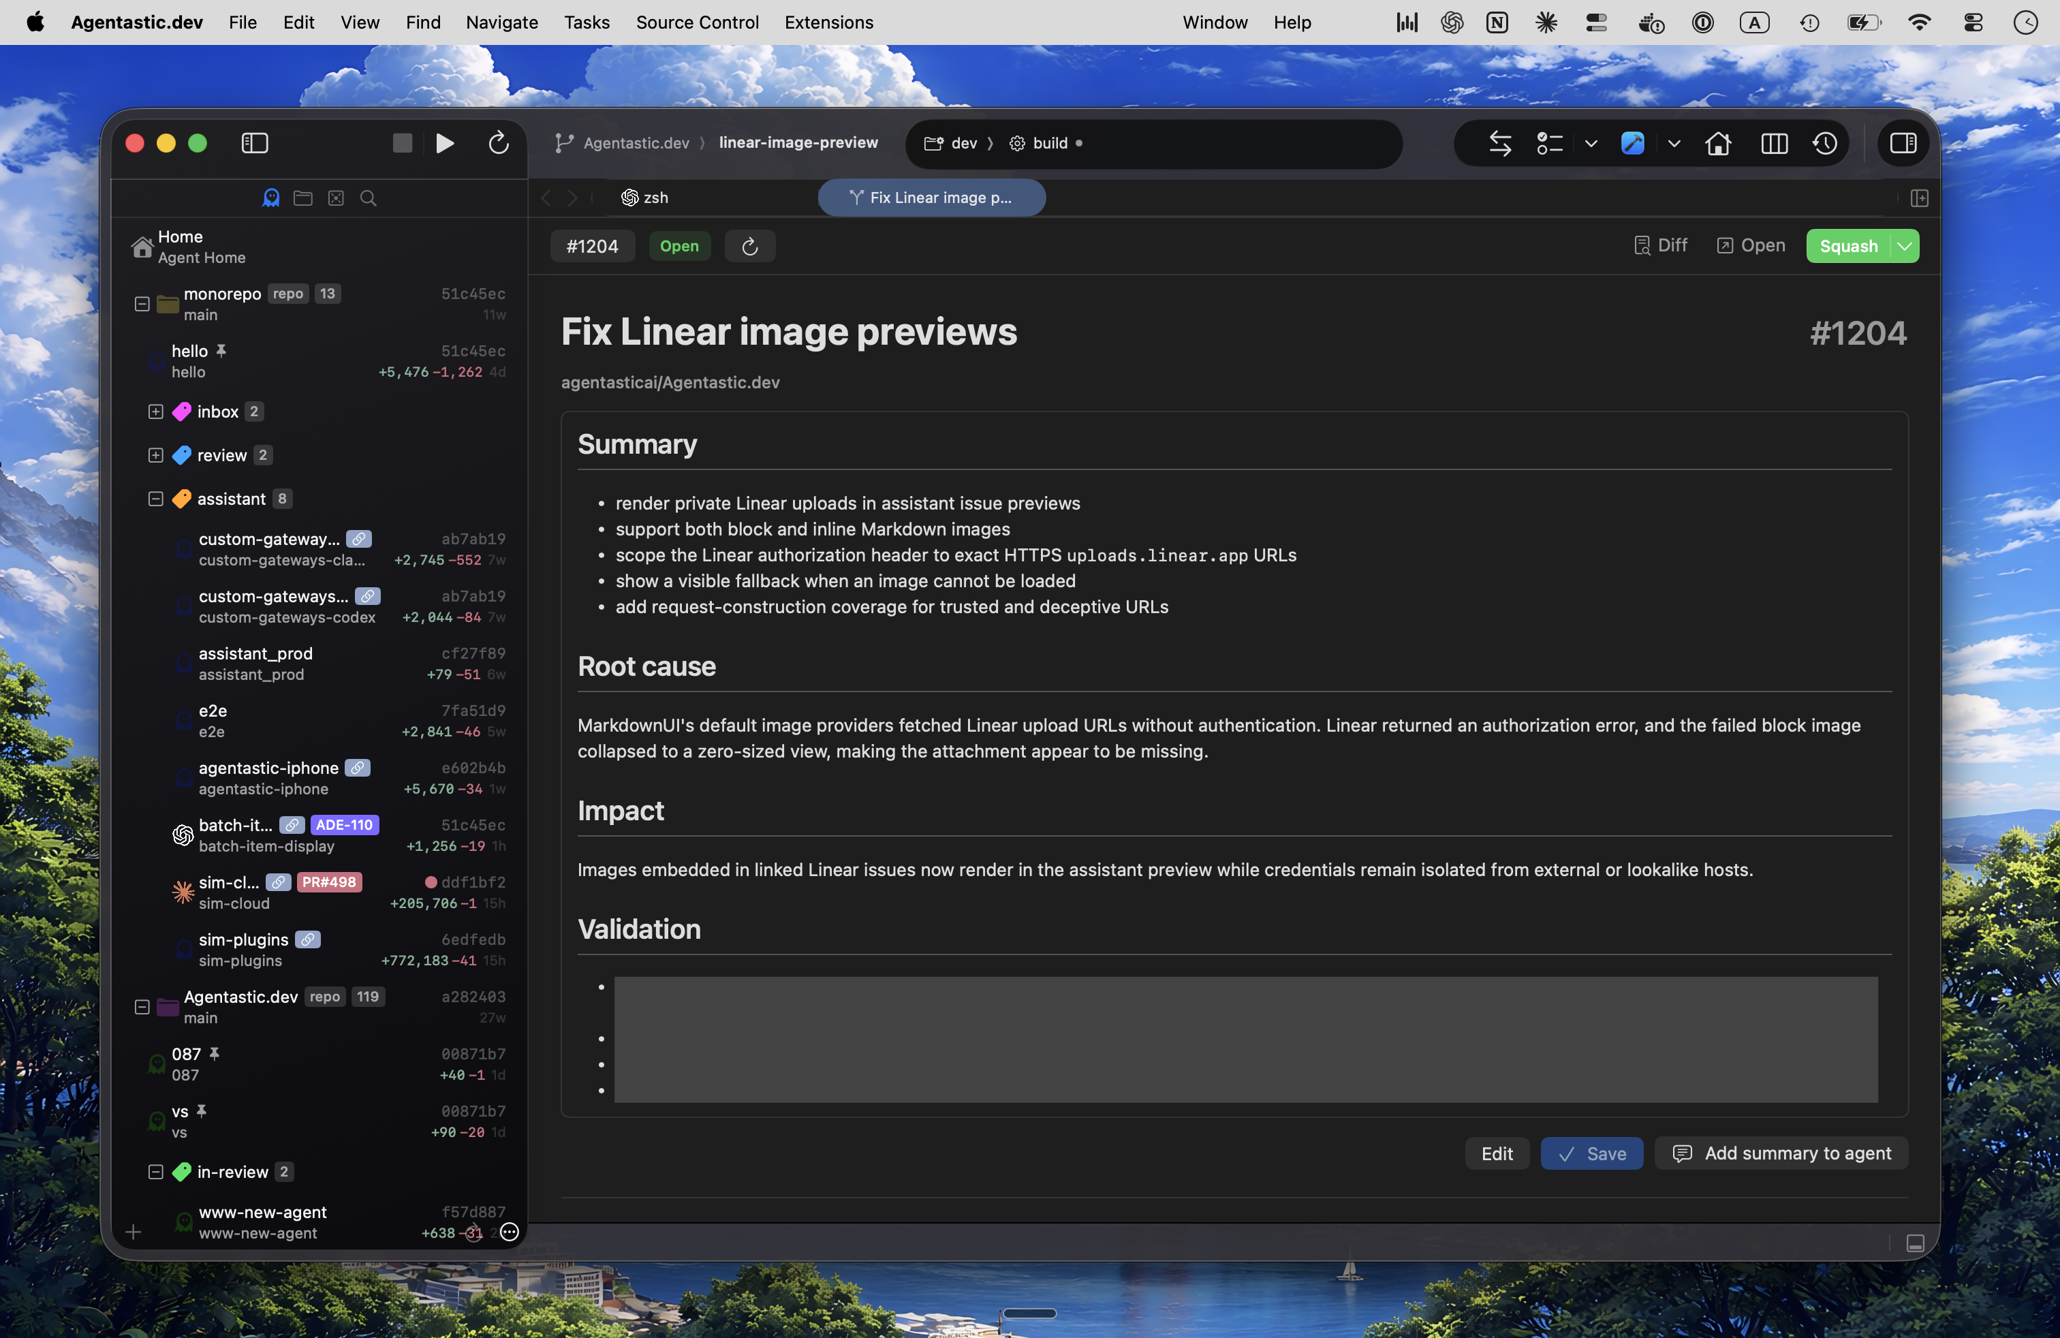Select the hello worktree row

click(319, 361)
